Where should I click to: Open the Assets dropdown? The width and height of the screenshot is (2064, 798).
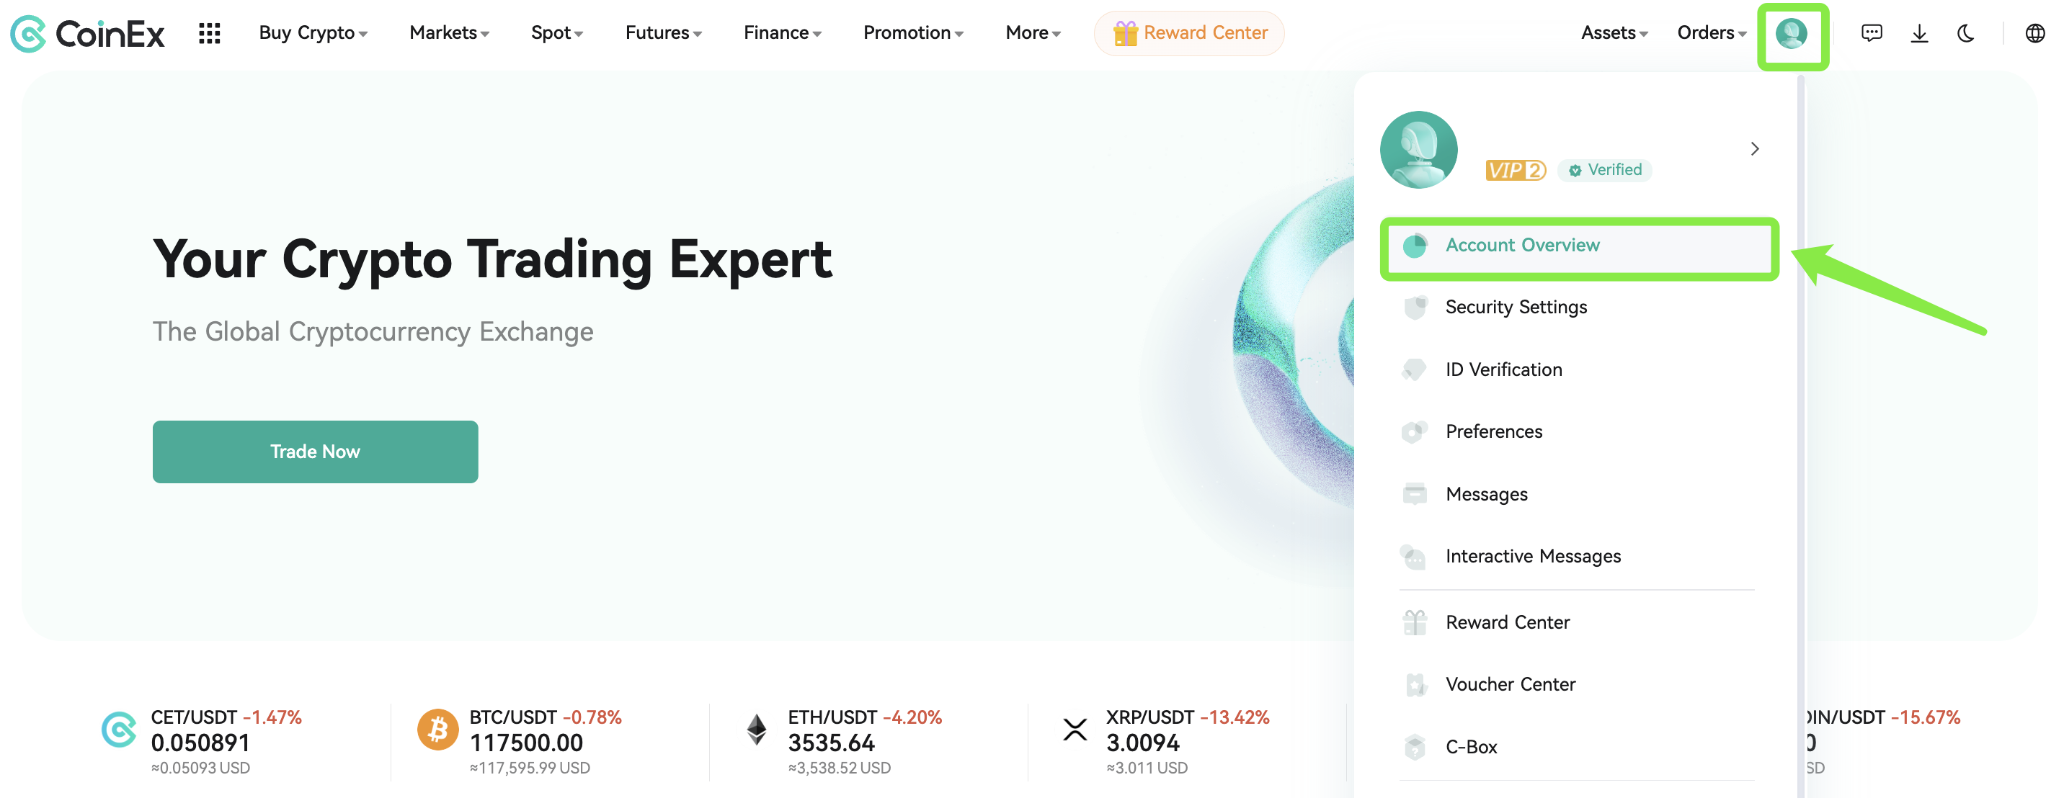point(1614,33)
